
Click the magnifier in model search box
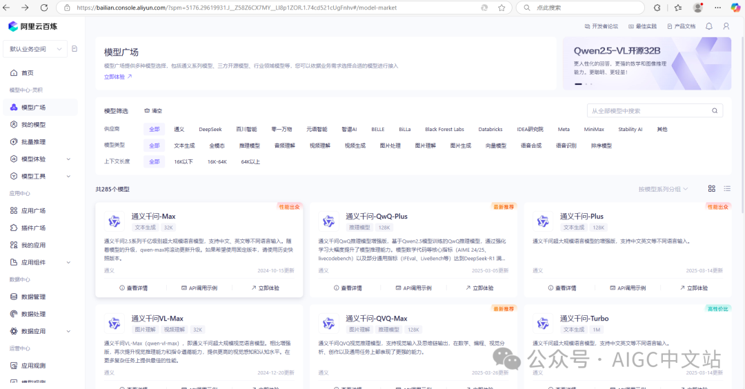point(715,110)
